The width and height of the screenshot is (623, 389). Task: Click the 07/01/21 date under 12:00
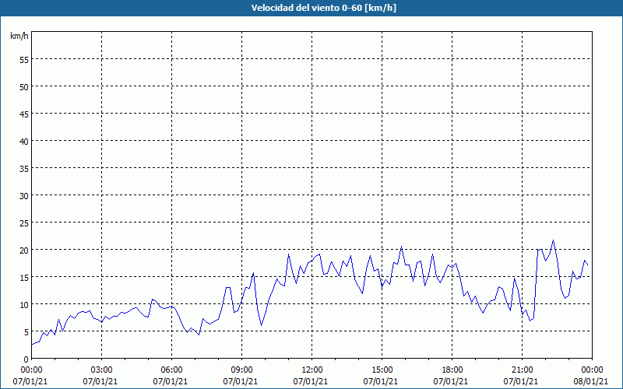click(x=310, y=381)
